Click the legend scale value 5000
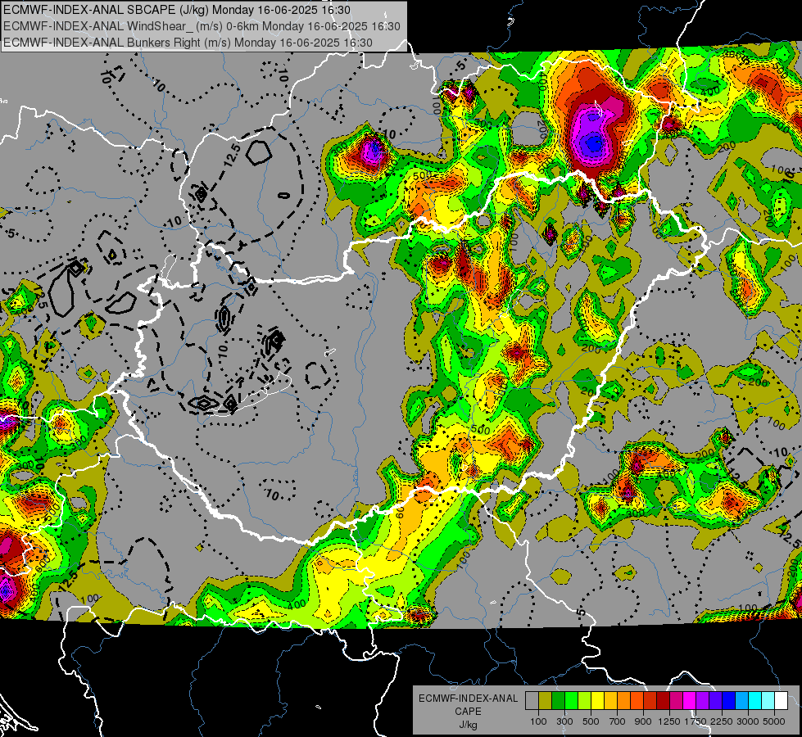Viewport: 802px width, 737px height. click(774, 721)
